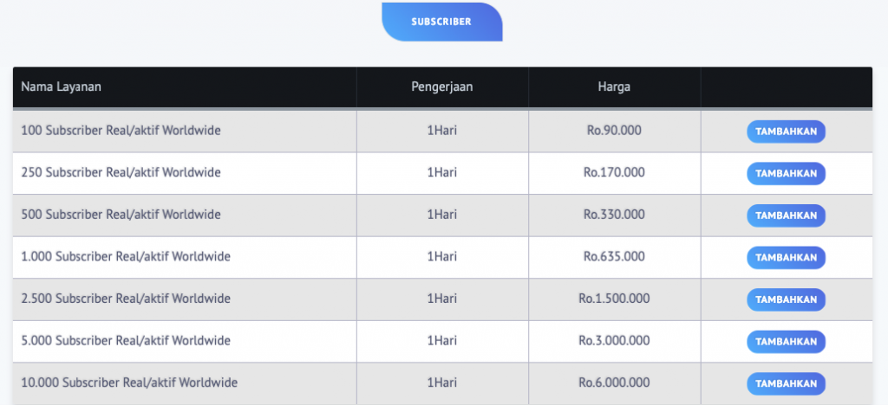This screenshot has width=888, height=405.
Task: Select the 250 Subscriber Real/aktif Worldwide text
Action: tap(121, 172)
